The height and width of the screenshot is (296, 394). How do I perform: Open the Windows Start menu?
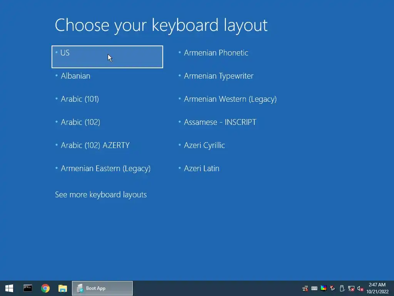click(x=9, y=288)
